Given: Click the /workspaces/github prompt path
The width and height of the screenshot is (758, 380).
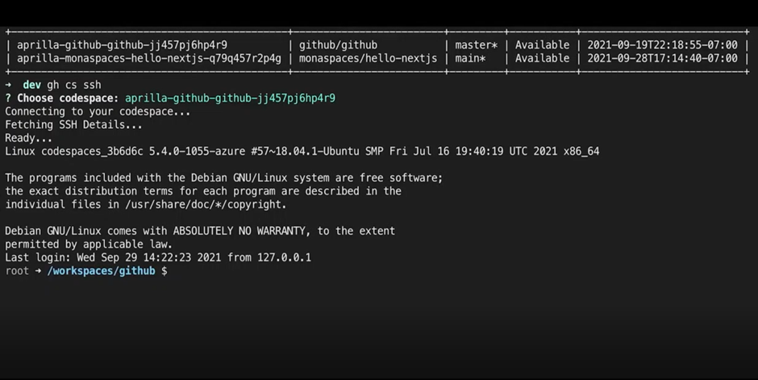Looking at the screenshot, I should tap(101, 271).
